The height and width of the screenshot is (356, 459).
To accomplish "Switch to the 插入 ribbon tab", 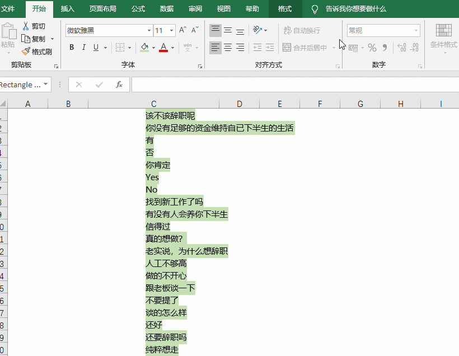I will [67, 9].
